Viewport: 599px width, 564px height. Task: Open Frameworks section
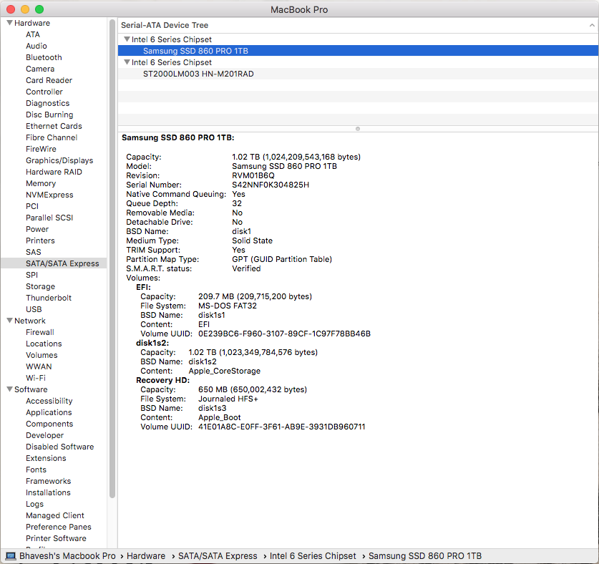coord(48,482)
